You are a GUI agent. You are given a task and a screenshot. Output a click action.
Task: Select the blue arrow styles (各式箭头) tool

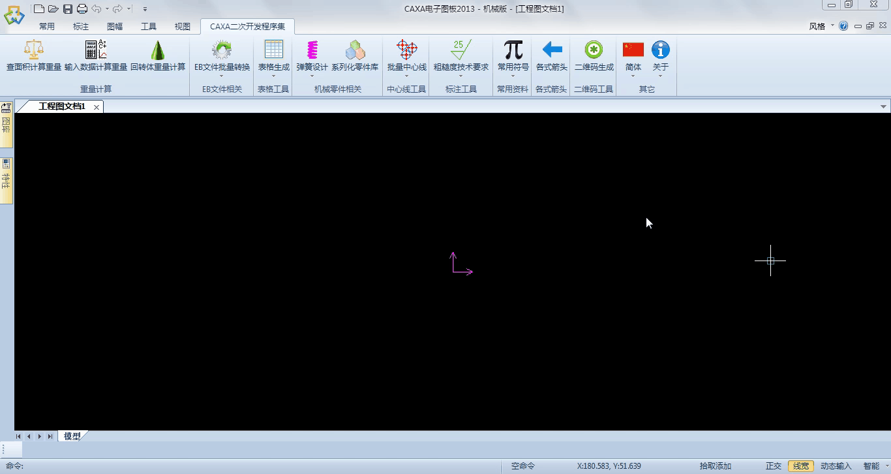(551, 51)
